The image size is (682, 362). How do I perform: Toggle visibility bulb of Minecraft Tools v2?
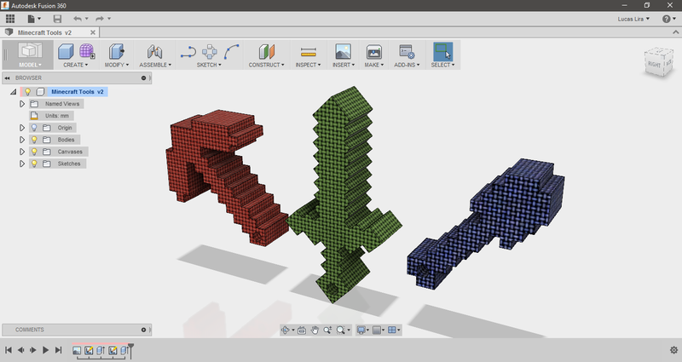coord(27,92)
